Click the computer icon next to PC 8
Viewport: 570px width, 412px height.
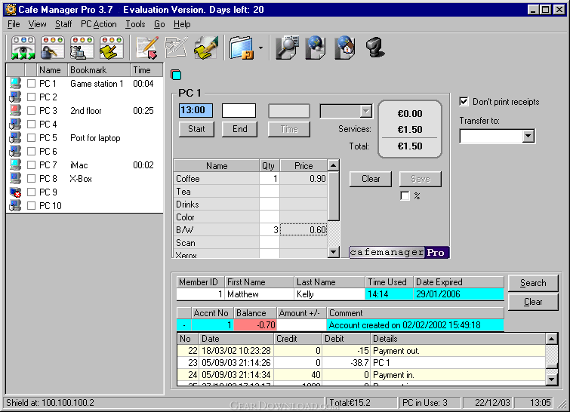click(x=15, y=178)
